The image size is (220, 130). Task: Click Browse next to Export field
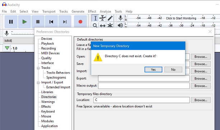(x=201, y=79)
